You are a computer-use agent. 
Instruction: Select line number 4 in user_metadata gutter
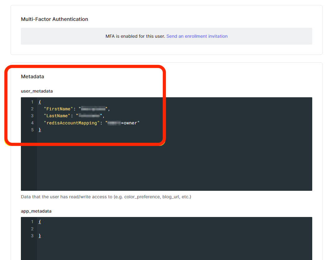[x=32, y=123]
